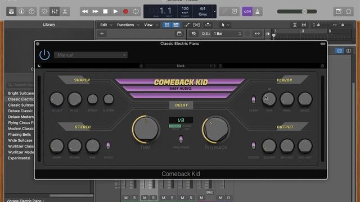Open the Manual preset dropdown in plugin
The width and height of the screenshot is (360, 202).
[x=91, y=55]
